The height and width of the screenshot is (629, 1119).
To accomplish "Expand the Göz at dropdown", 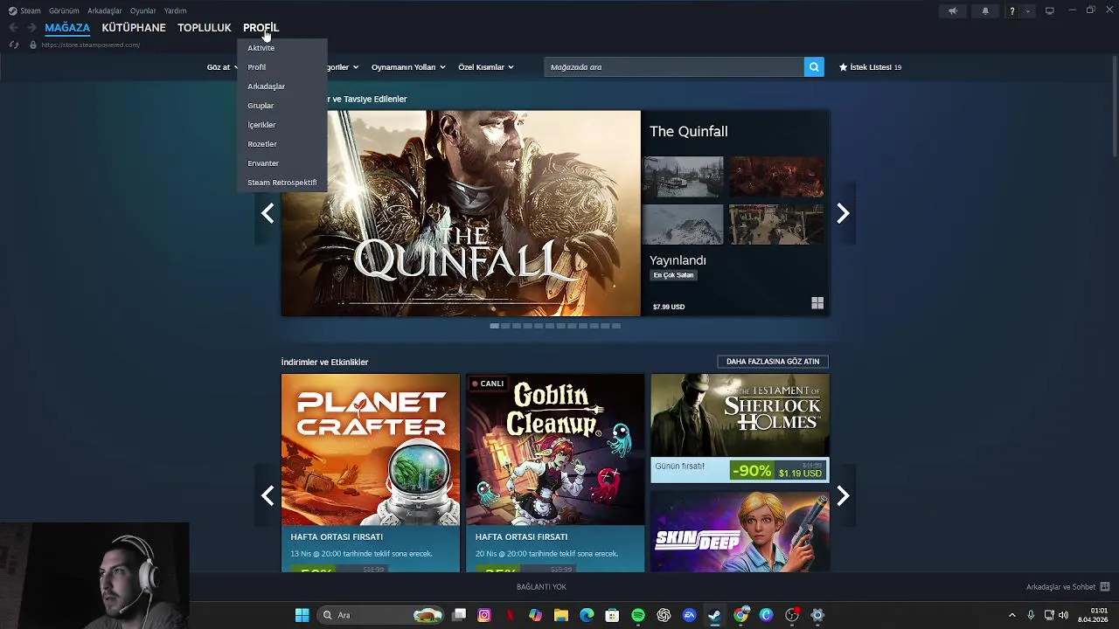I will (222, 67).
